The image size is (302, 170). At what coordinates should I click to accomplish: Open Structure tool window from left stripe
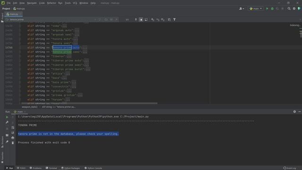click(x=2, y=142)
